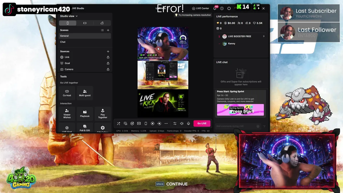Click the Memory: 1.22% status text
The height and width of the screenshot is (193, 343).
pos(139,131)
